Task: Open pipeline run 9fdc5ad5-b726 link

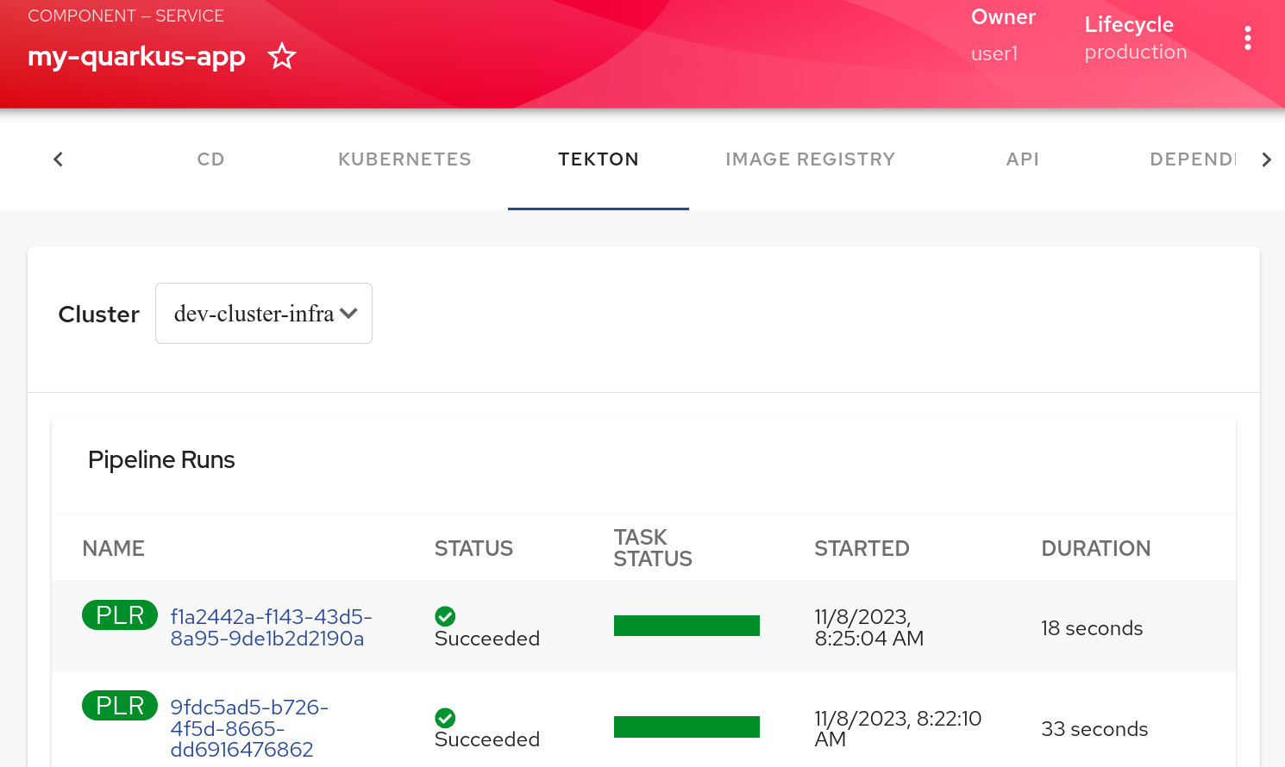Action: (249, 728)
